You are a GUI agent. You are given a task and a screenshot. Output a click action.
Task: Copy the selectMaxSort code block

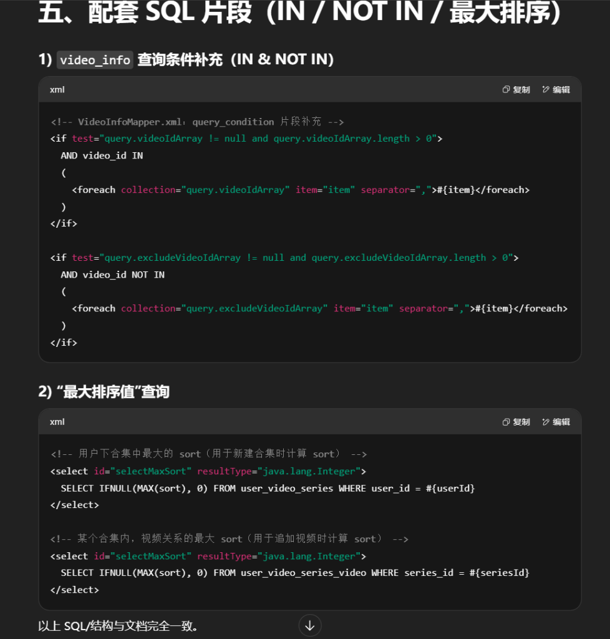coord(516,422)
